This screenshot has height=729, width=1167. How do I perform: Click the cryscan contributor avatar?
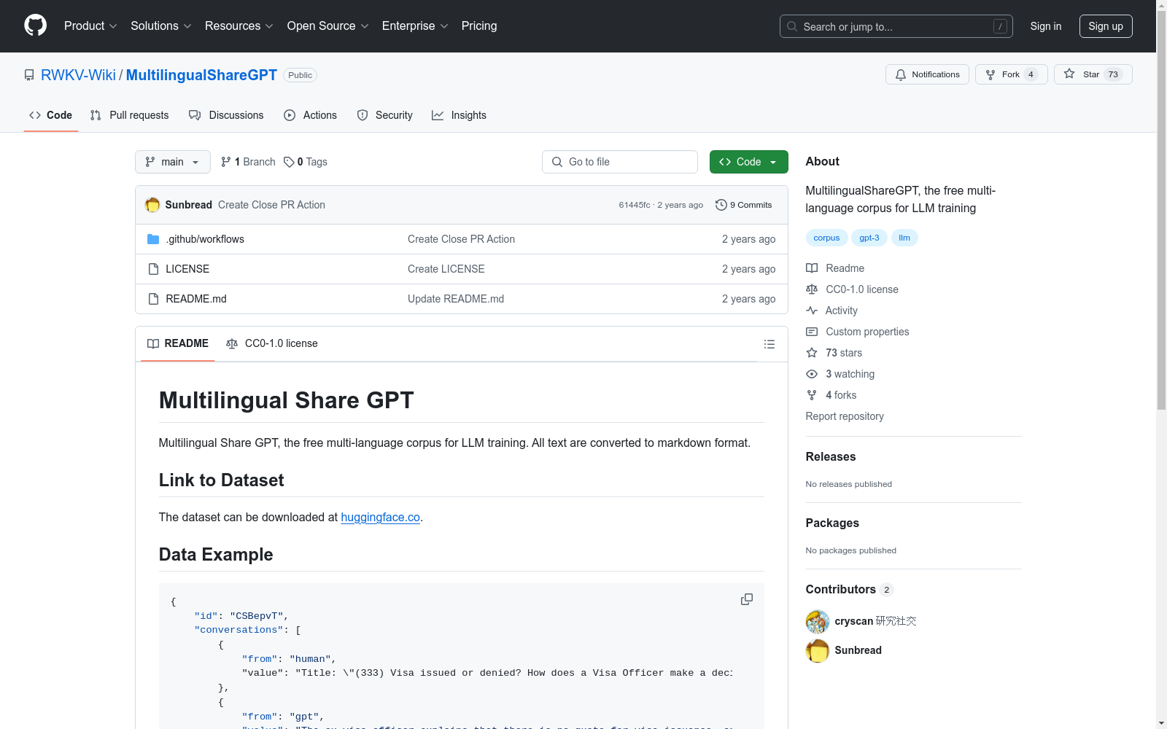[x=818, y=621]
